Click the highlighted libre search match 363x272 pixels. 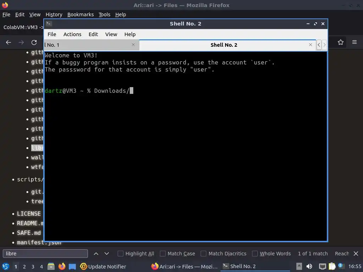coord(37,148)
